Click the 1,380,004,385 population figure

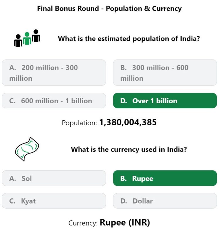[128, 122]
